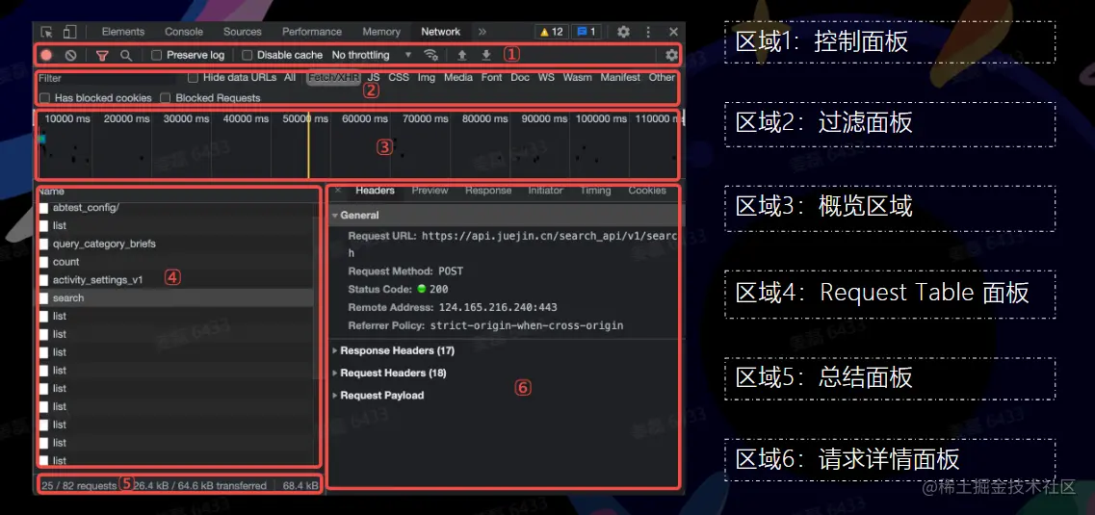Filter requests by Other

click(662, 77)
